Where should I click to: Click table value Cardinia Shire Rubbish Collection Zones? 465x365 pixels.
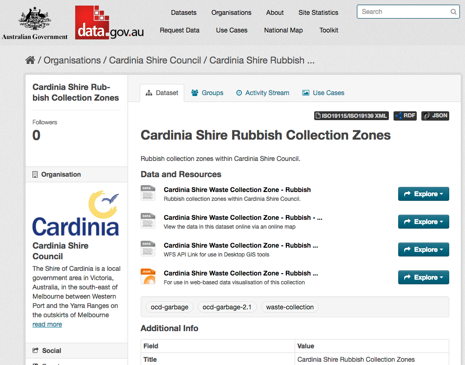356,359
